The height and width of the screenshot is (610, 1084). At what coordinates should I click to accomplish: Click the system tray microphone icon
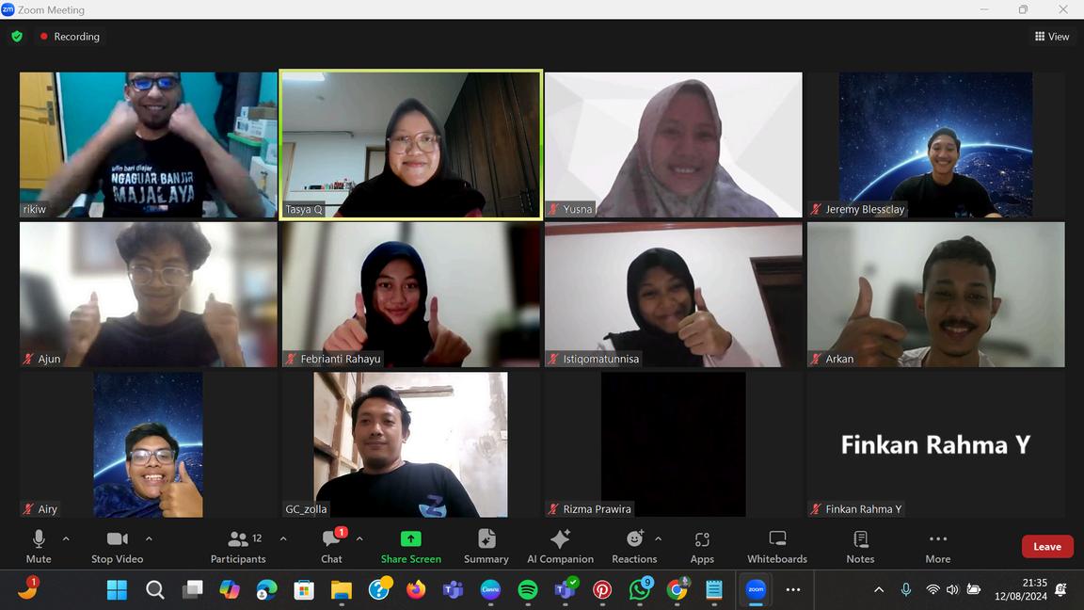[x=905, y=590]
